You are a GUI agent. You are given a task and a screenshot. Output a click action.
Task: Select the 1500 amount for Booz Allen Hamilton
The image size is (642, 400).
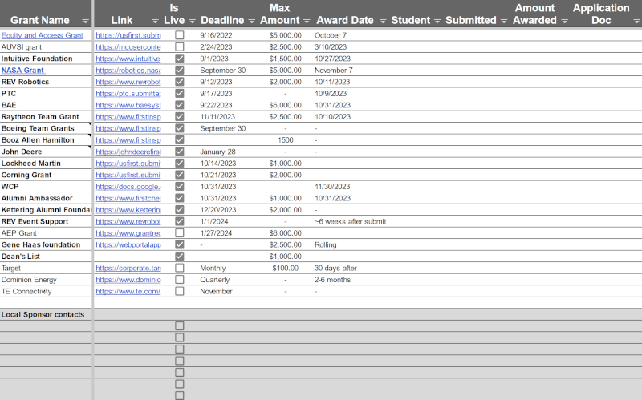286,139
